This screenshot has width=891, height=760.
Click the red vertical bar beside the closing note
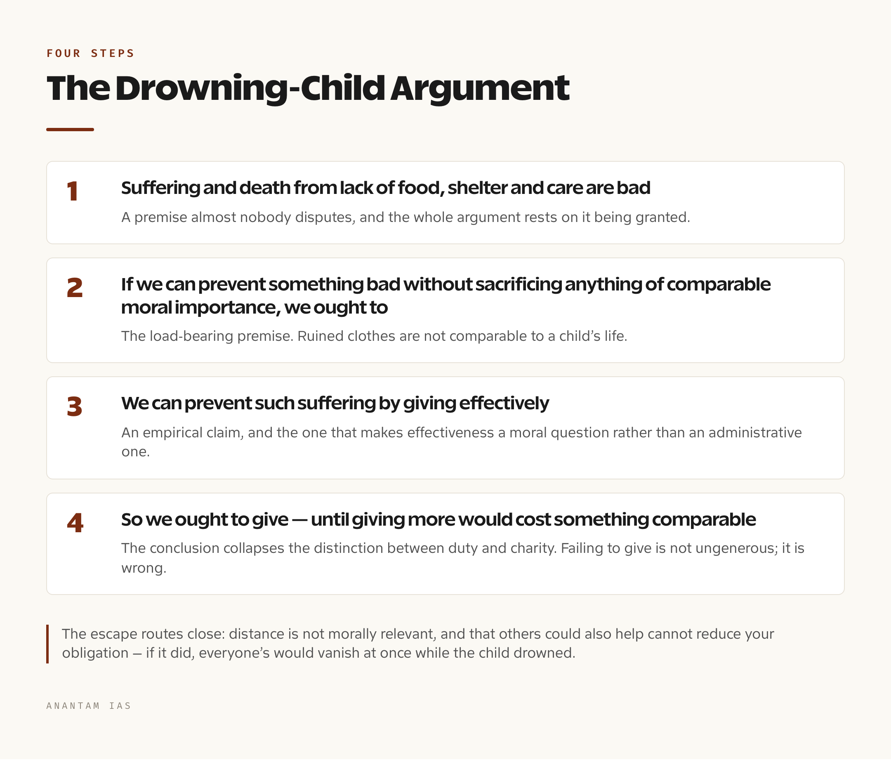click(47, 644)
